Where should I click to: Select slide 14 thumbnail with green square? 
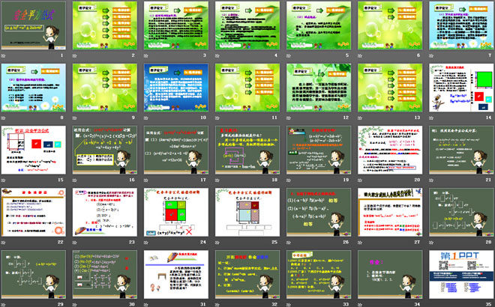(461, 88)
